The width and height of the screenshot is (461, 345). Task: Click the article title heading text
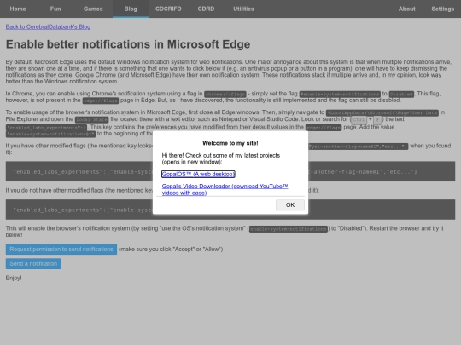(x=128, y=44)
